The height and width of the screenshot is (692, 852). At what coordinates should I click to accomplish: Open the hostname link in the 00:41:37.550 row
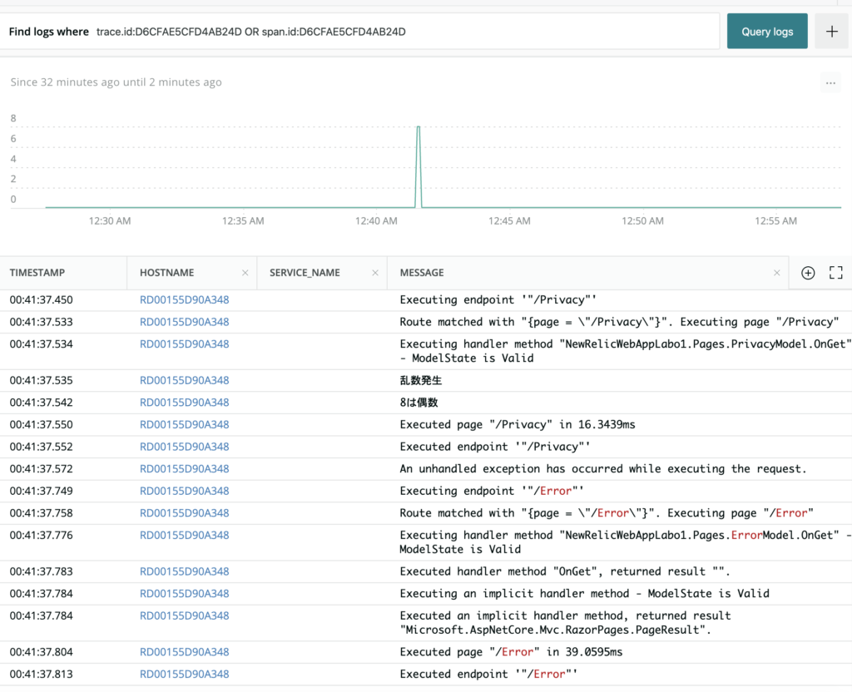tap(184, 425)
